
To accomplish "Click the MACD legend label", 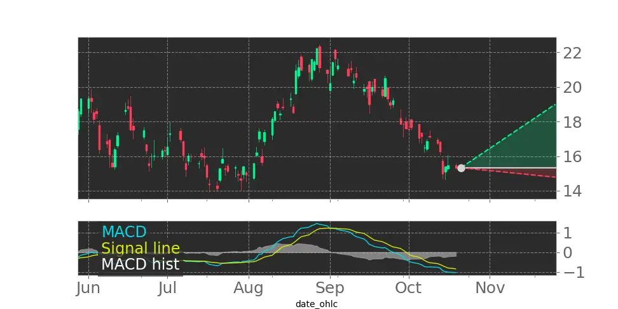I will click(x=124, y=231).
